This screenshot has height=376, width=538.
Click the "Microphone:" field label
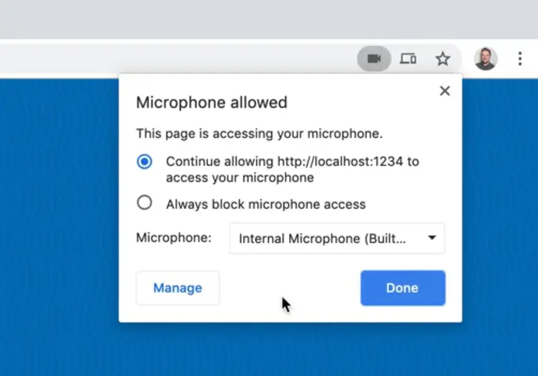click(x=174, y=238)
